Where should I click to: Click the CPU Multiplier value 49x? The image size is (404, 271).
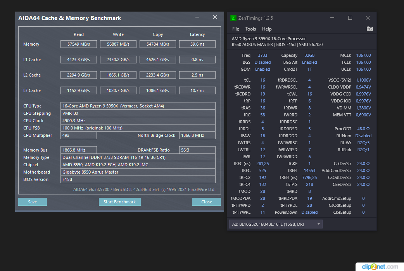(x=79, y=135)
